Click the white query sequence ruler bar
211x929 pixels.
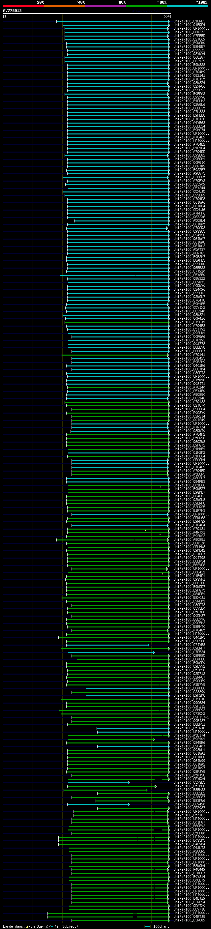tap(87, 13)
